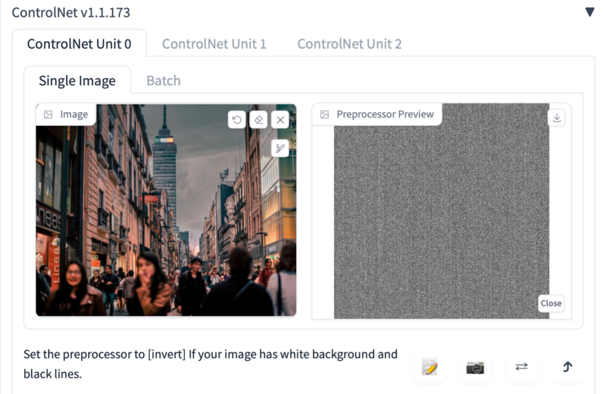Click the swap arrows icon

[x=521, y=367]
